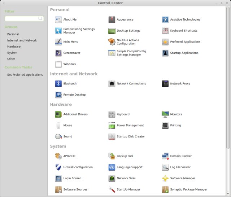Open the Bluetooth settings icon

click(58, 84)
